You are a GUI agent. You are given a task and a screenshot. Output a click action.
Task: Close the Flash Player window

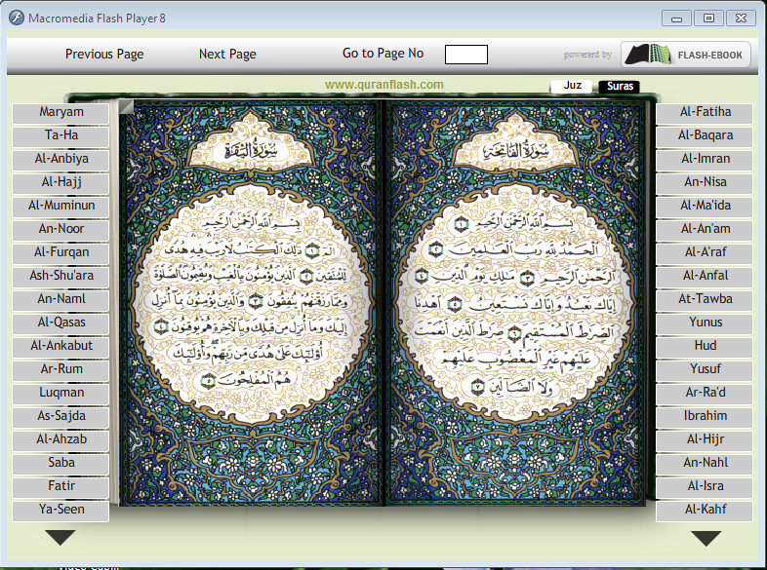click(x=741, y=19)
